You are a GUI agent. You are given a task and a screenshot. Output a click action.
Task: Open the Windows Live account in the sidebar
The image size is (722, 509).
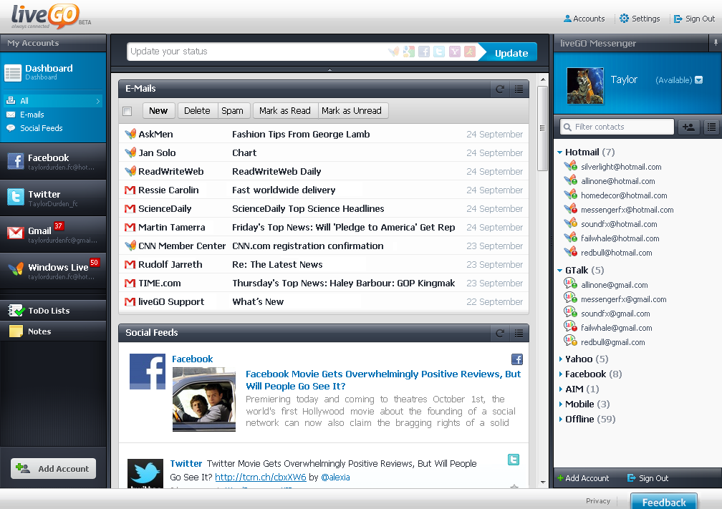(53, 271)
